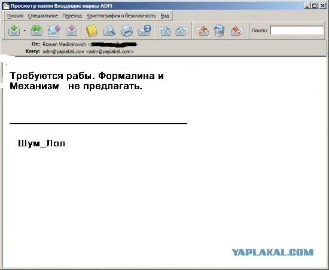
Task: Click the signature text Шум_Лол
Action: click(41, 144)
